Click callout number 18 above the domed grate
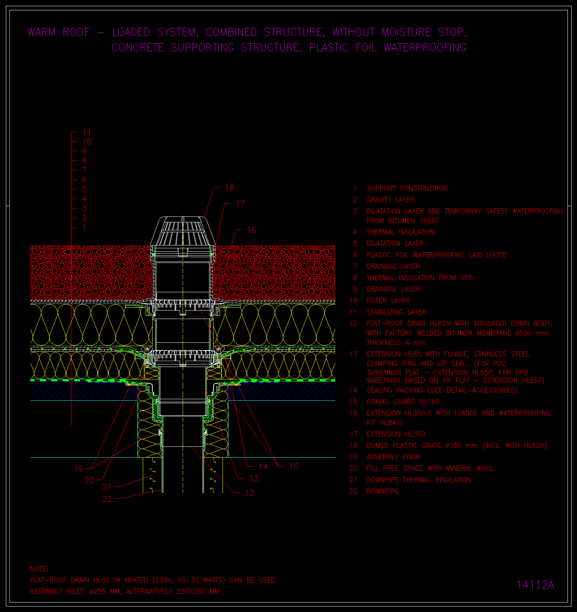Viewport: 577px width, 612px height. [230, 188]
